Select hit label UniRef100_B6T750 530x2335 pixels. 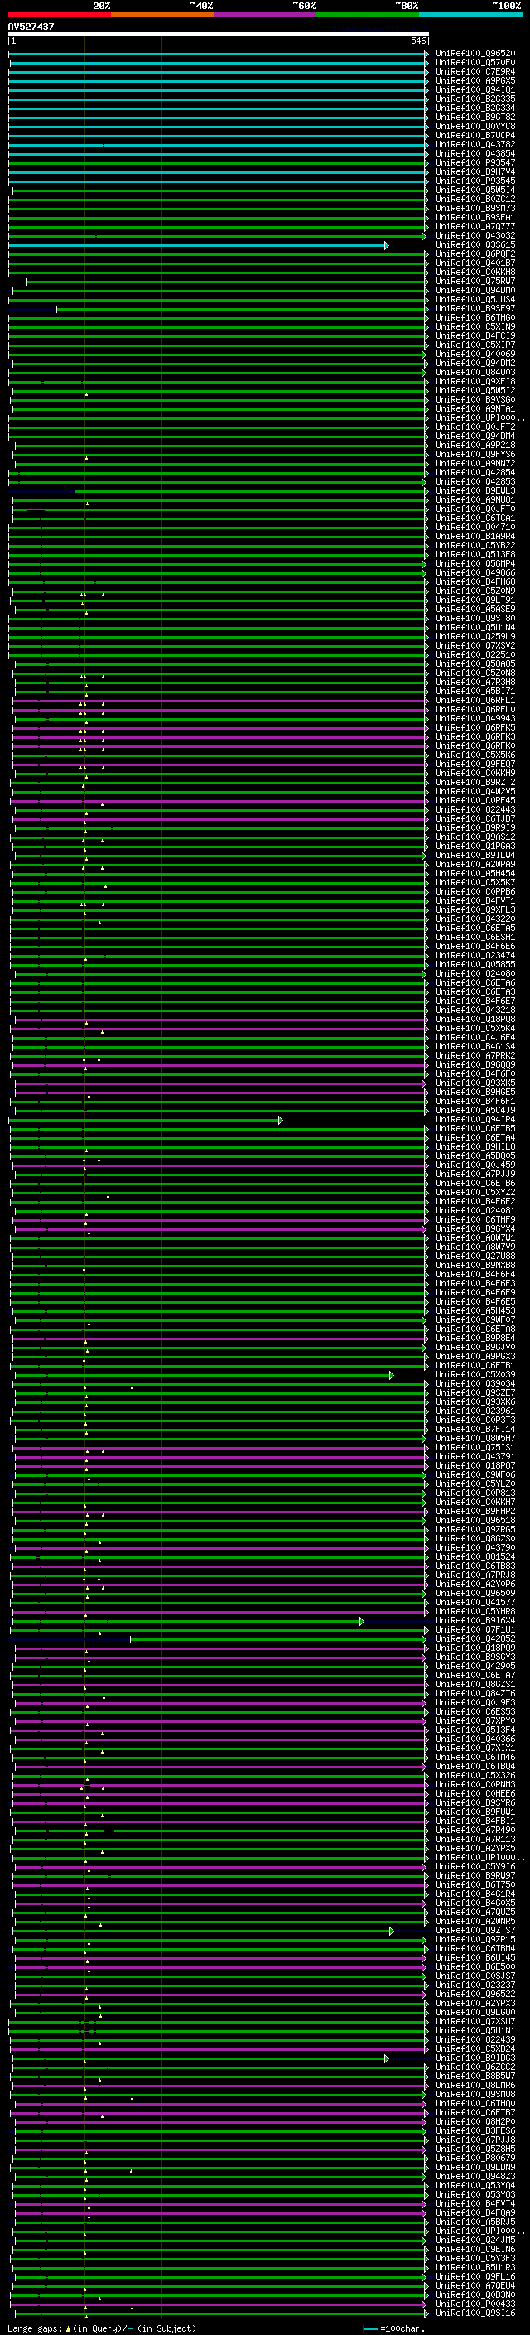[x=475, y=1884]
